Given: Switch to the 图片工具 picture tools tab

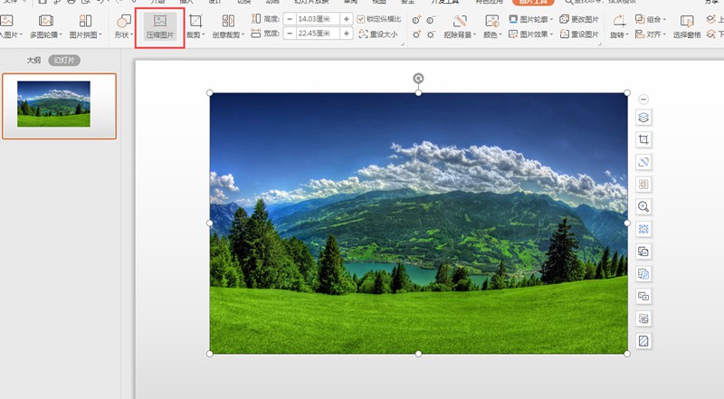Looking at the screenshot, I should coord(533,2).
